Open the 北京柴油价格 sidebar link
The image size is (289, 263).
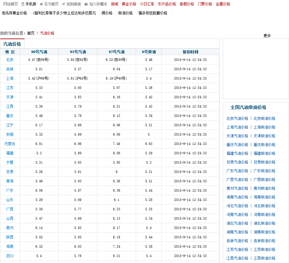[264, 119]
